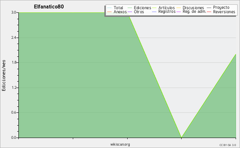
Task: Click the 0.6 y-axis value
Action: 14,112
